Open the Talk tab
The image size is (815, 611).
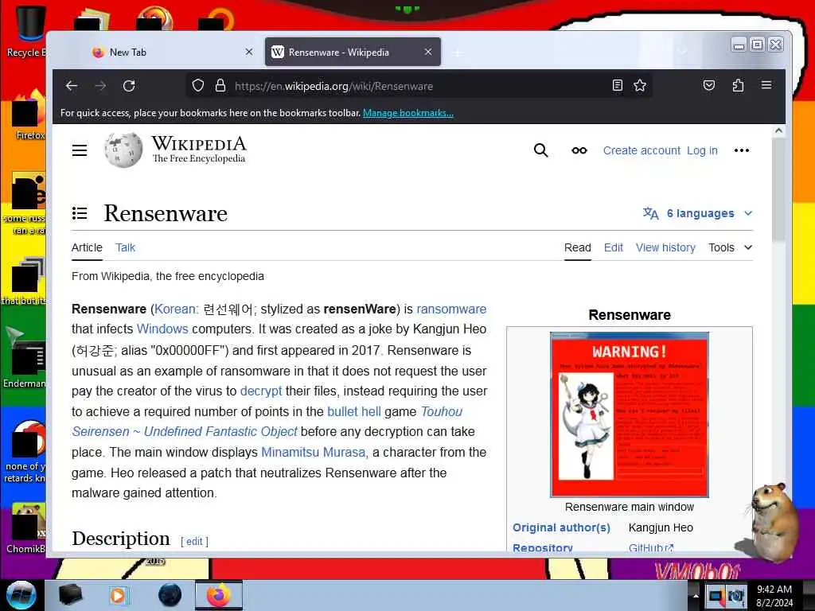125,248
